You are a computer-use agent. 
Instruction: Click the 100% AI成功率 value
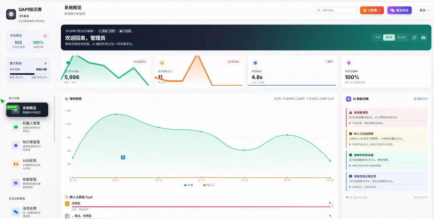coord(38,42)
